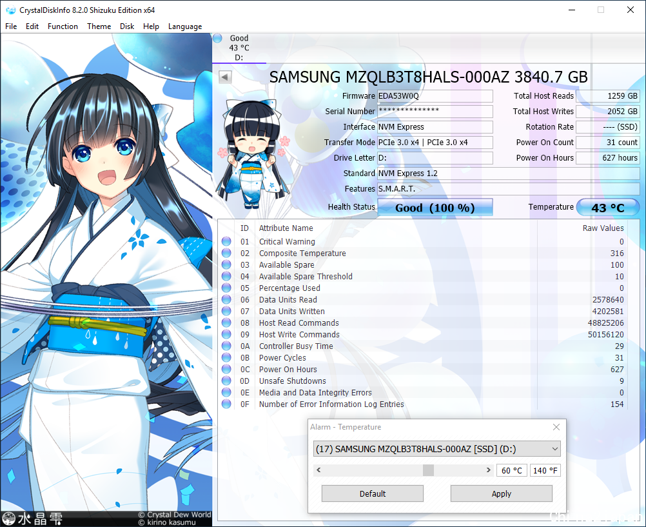The width and height of the screenshot is (646, 527).
Task: Click the Features field S.M.A.R.T.
Action: point(509,189)
